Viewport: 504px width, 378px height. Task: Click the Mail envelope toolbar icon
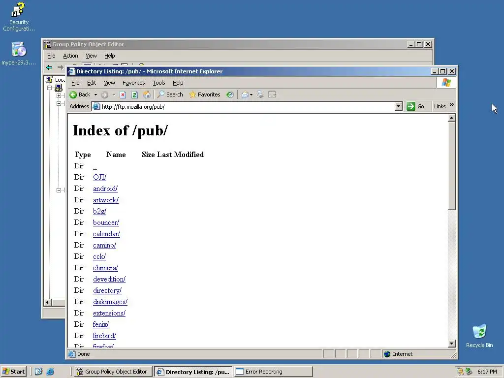[x=245, y=94]
